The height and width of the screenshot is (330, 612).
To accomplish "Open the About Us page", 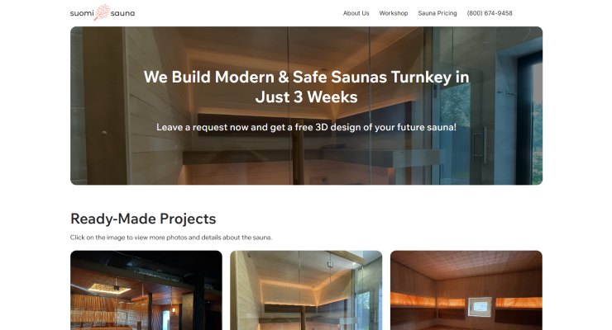I will [356, 13].
